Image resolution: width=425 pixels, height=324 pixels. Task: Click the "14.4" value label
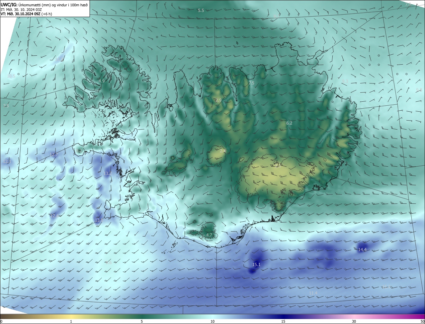[362, 249]
